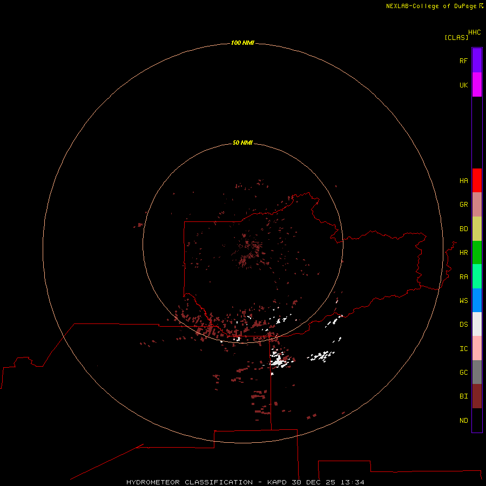Click the RF purple legend color swatch
Viewport: 486px width, 486px height.
[x=477, y=60]
